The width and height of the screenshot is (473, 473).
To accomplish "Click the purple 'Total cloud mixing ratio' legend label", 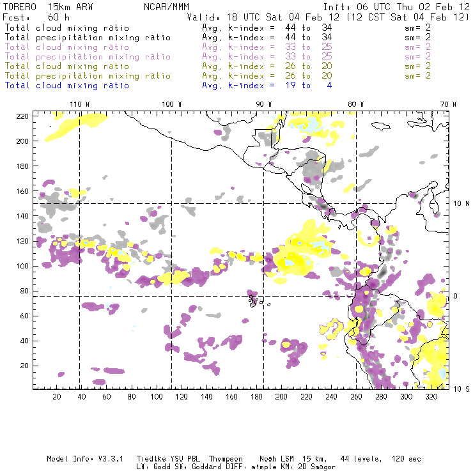I will [x=67, y=47].
